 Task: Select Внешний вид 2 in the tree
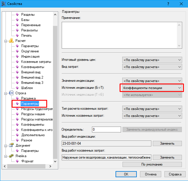point(32,77)
